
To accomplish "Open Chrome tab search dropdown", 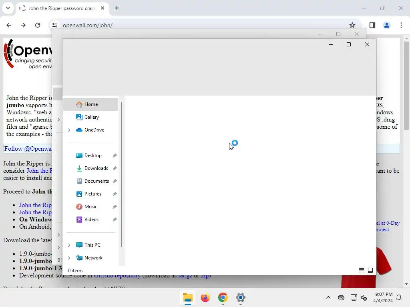I will tap(8, 8).
